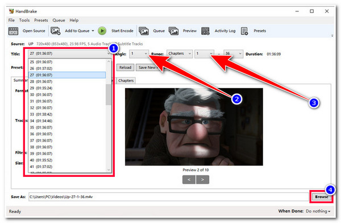
Task: Click the Preview toolbar icon
Action: (173, 31)
